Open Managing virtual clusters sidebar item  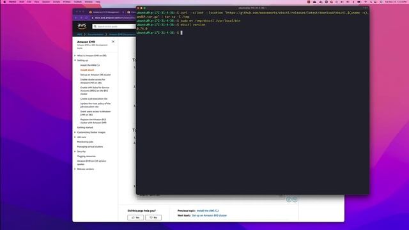[x=90, y=146]
